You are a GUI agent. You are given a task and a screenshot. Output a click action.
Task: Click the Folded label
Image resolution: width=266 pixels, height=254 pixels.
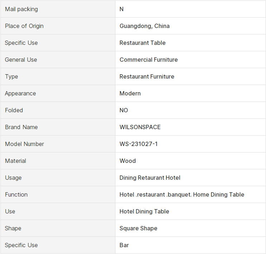click(x=14, y=110)
